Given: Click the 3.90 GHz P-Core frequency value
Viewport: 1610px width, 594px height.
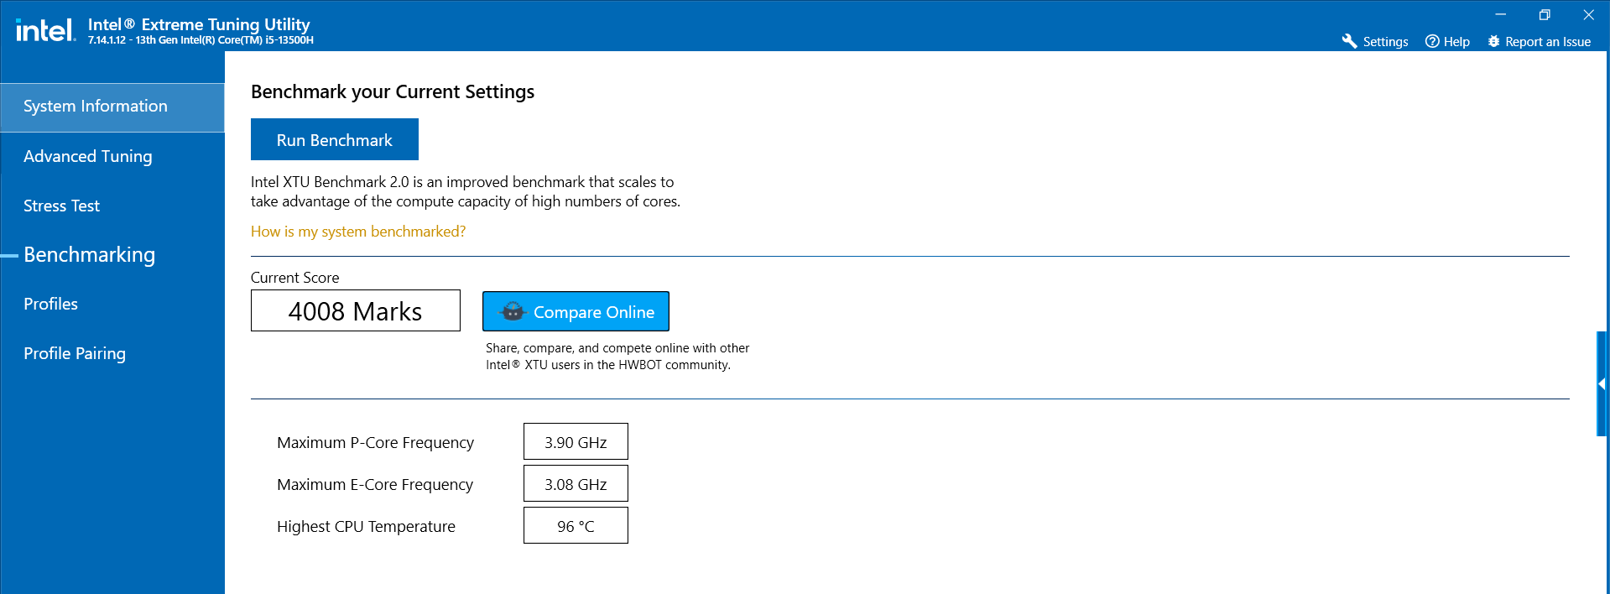Looking at the screenshot, I should coord(576,441).
